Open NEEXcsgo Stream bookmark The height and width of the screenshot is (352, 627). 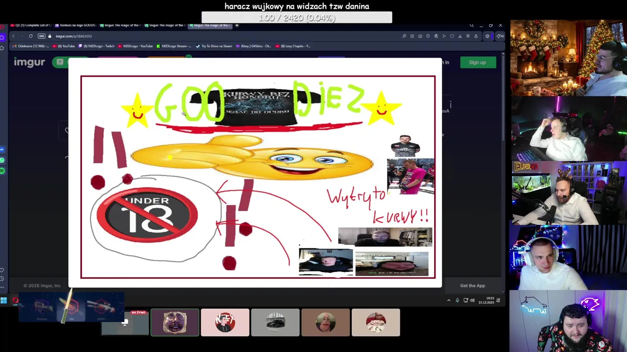pos(174,46)
